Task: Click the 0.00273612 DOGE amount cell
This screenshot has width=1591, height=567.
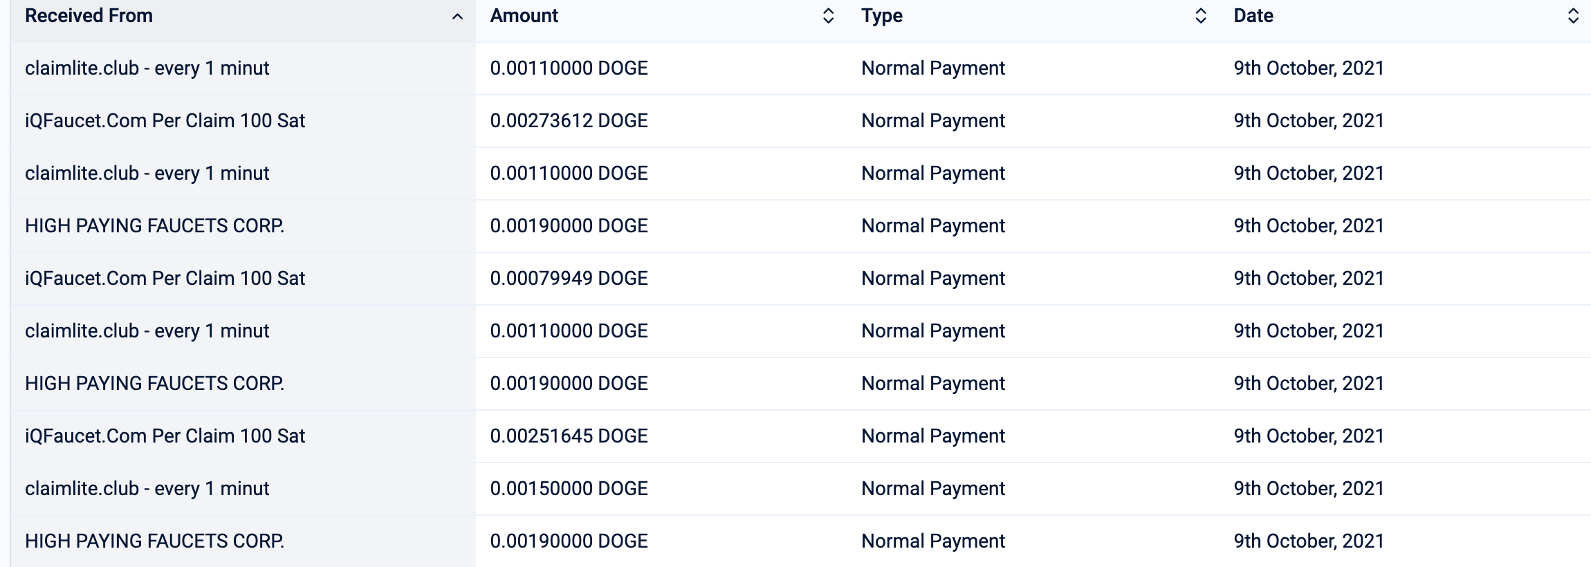Action: pyautogui.click(x=569, y=121)
